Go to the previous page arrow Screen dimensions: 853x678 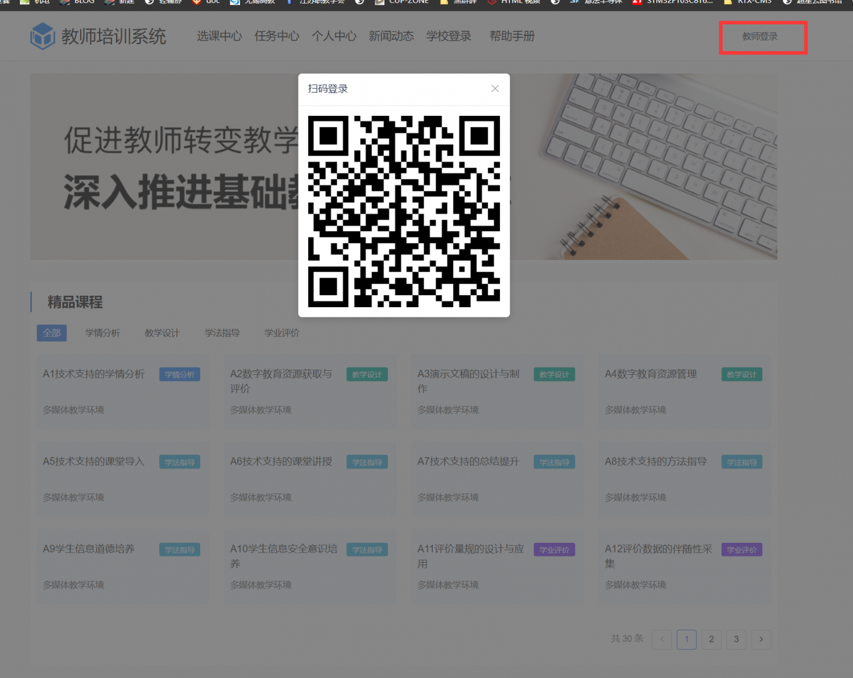[662, 639]
